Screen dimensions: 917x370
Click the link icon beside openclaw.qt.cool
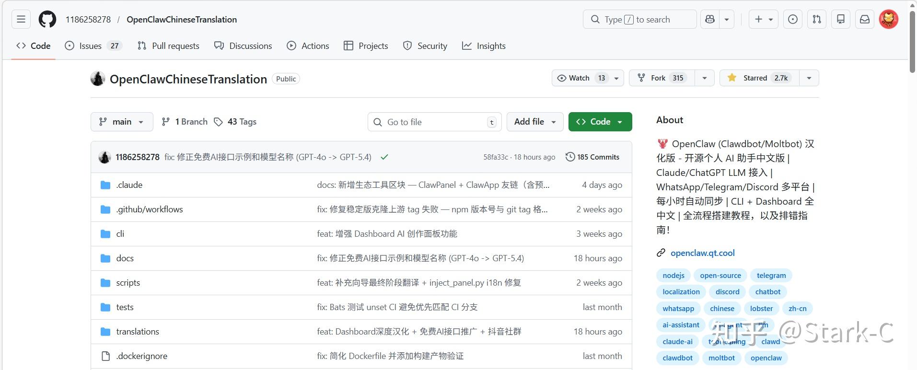tap(661, 253)
